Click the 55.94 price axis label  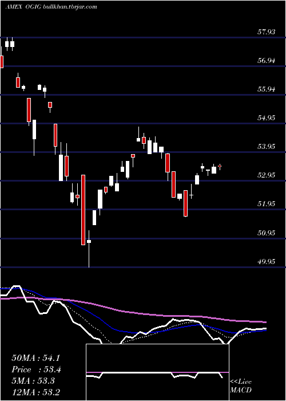click(266, 89)
